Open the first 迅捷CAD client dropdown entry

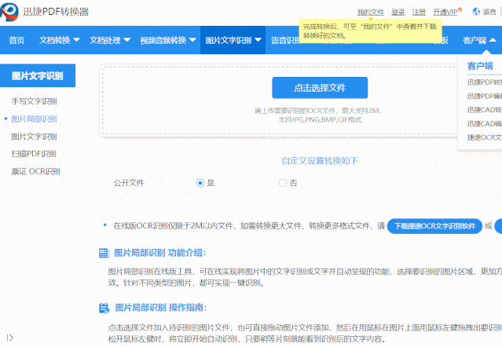[x=485, y=110]
